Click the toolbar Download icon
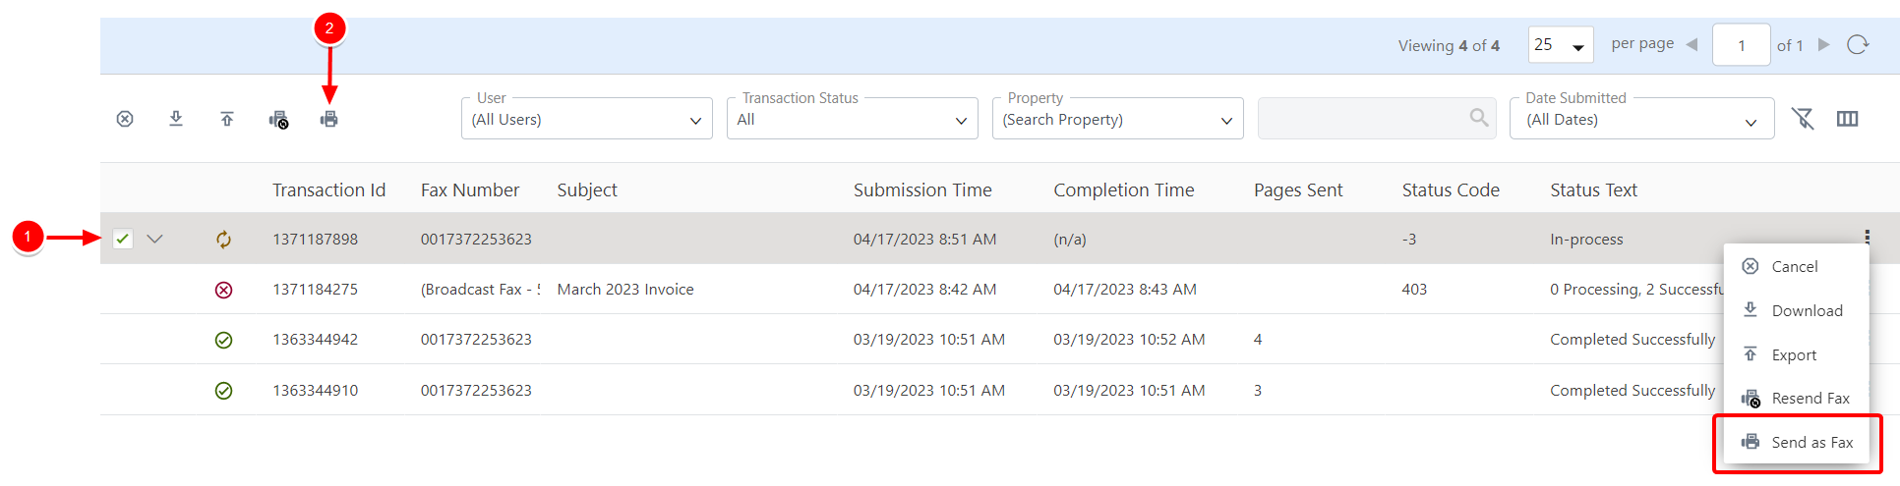Image resolution: width=1900 pixels, height=486 pixels. click(176, 119)
